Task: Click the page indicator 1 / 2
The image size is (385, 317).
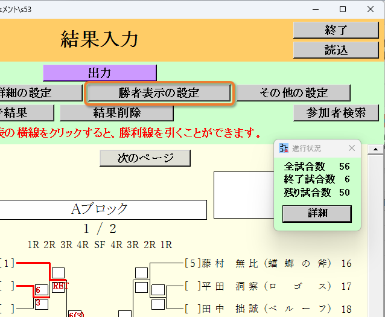Action: pyautogui.click(x=100, y=229)
